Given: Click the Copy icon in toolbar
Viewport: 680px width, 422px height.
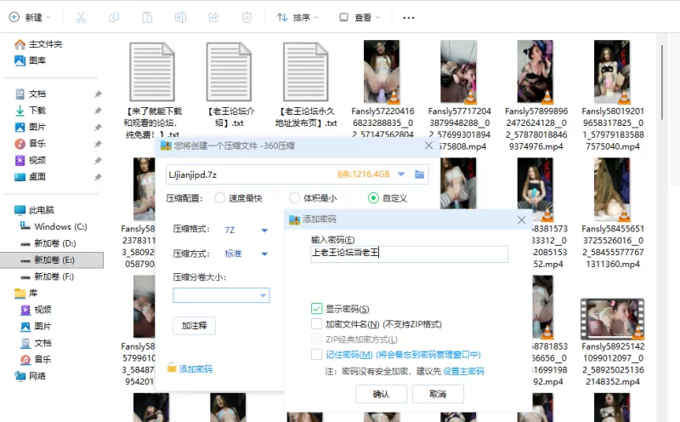Looking at the screenshot, I should click(x=114, y=17).
